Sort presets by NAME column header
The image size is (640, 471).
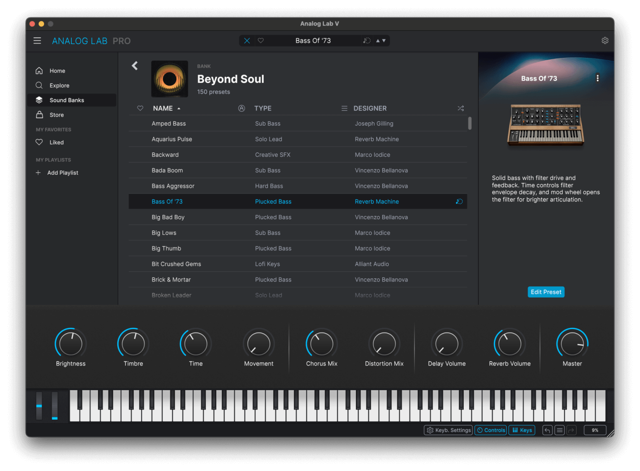tap(163, 108)
